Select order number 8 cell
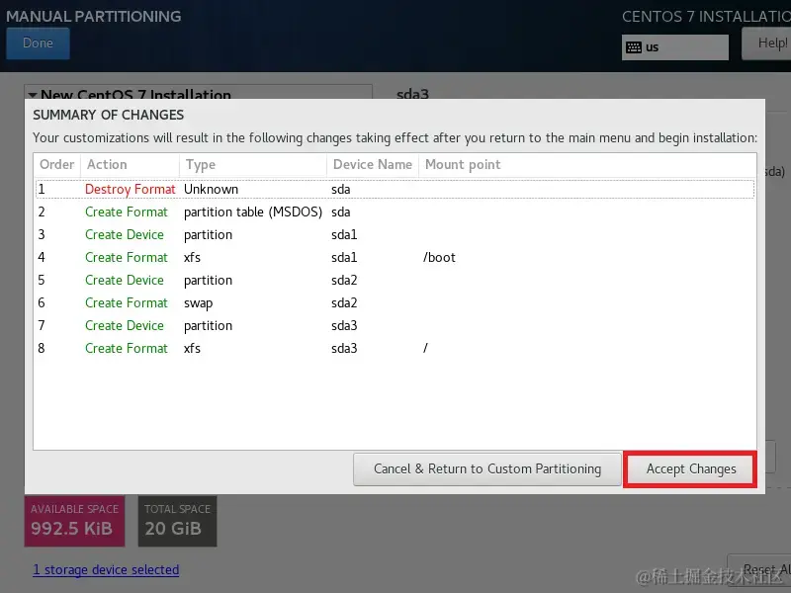 [42, 349]
